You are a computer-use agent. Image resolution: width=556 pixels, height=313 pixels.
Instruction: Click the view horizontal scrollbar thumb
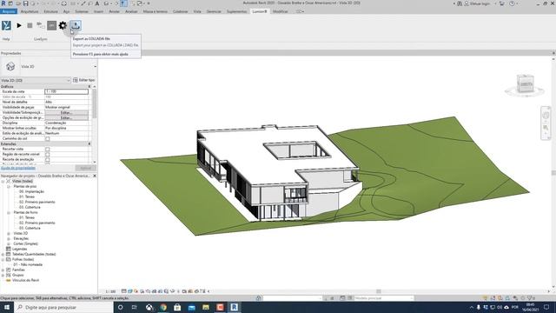379,291
